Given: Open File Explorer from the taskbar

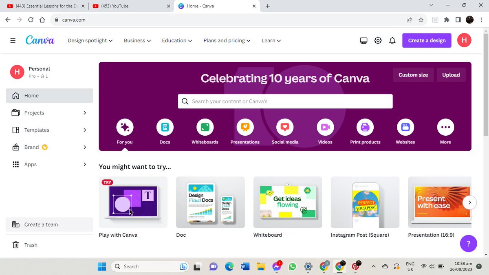Looking at the screenshot, I should [261, 266].
